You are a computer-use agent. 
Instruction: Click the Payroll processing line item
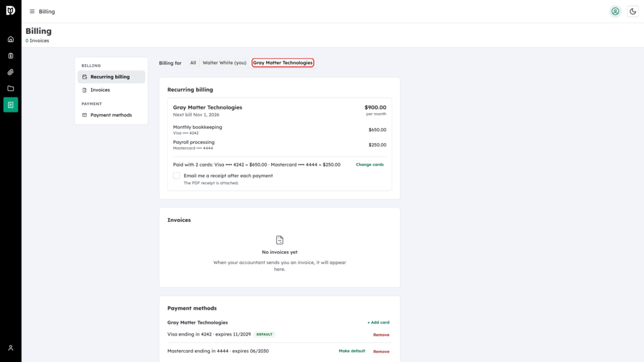194,143
